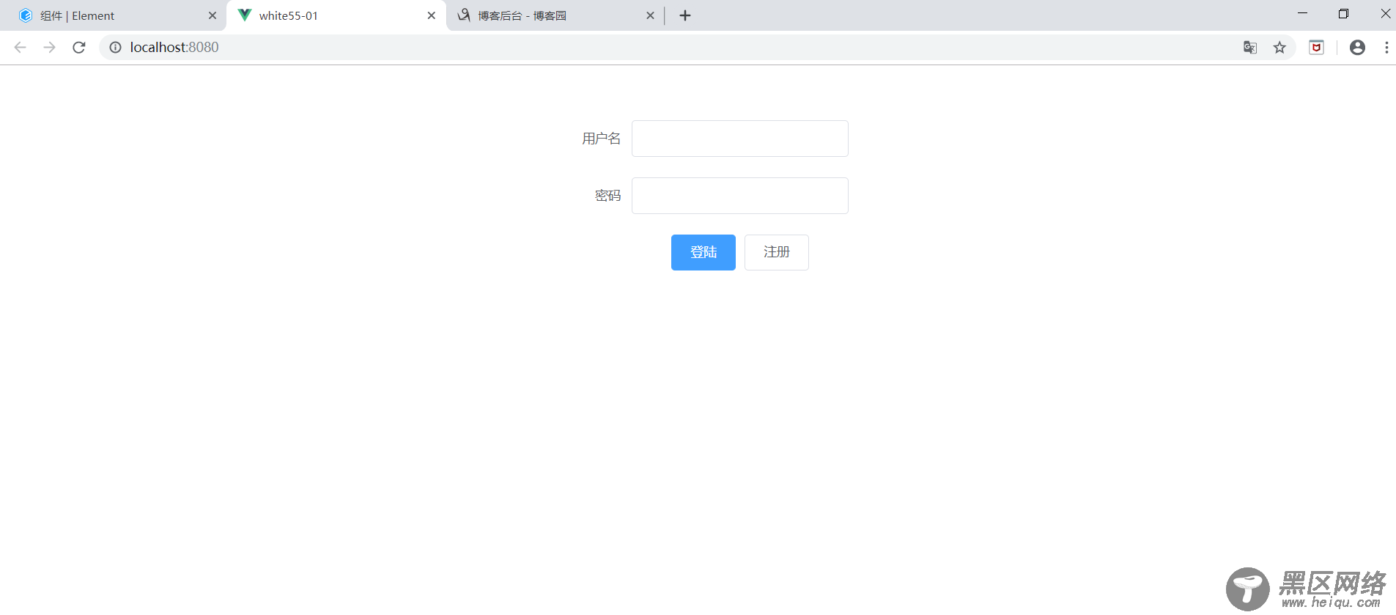1396x615 pixels.
Task: Close the 组件 | Element tab
Action: click(x=213, y=15)
